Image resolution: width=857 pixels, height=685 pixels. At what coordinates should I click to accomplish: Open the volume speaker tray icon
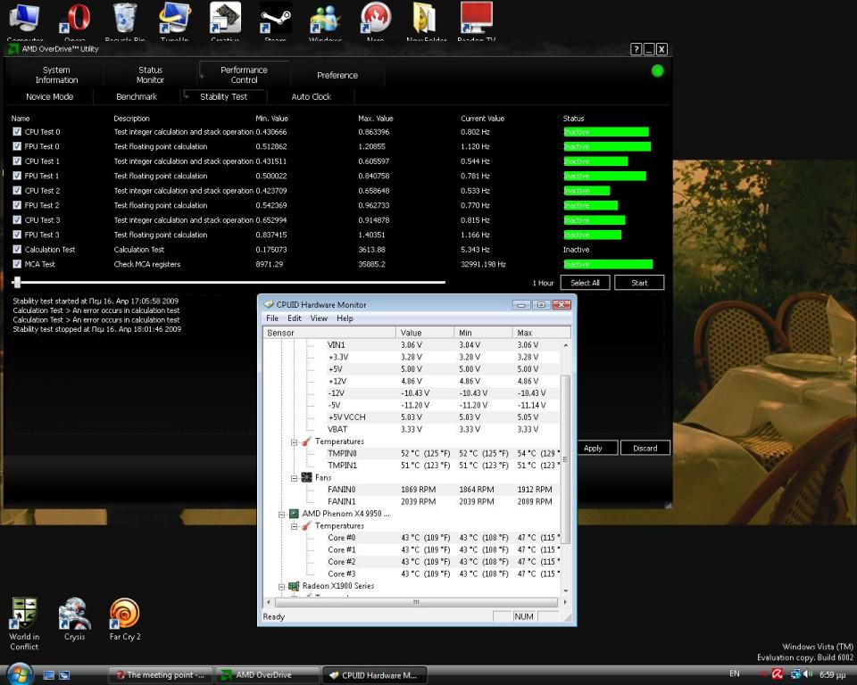tap(809, 674)
